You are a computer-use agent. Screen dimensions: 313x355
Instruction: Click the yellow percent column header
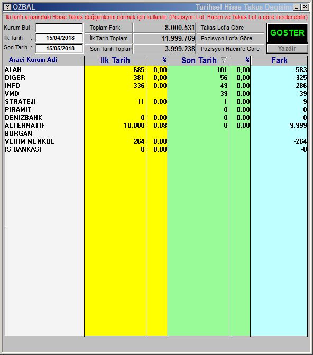[157, 60]
